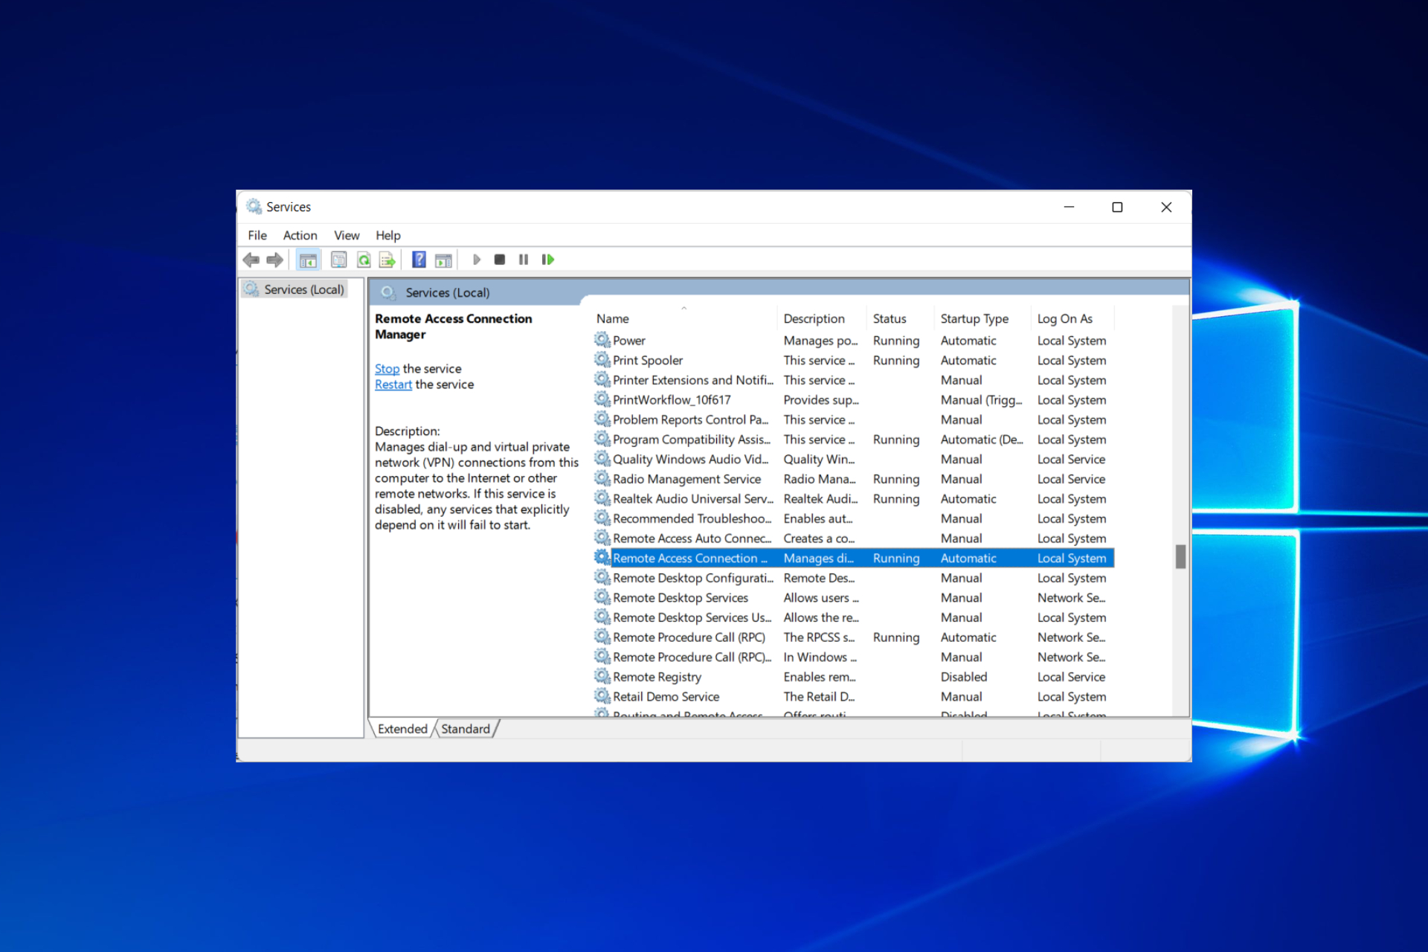
Task: Click the Stop Service square icon
Action: click(x=500, y=260)
